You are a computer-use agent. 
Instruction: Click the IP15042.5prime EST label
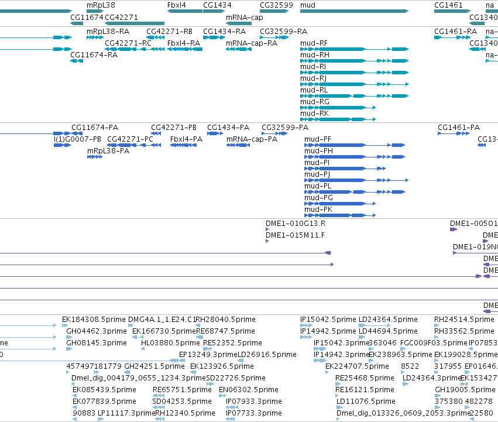click(328, 320)
